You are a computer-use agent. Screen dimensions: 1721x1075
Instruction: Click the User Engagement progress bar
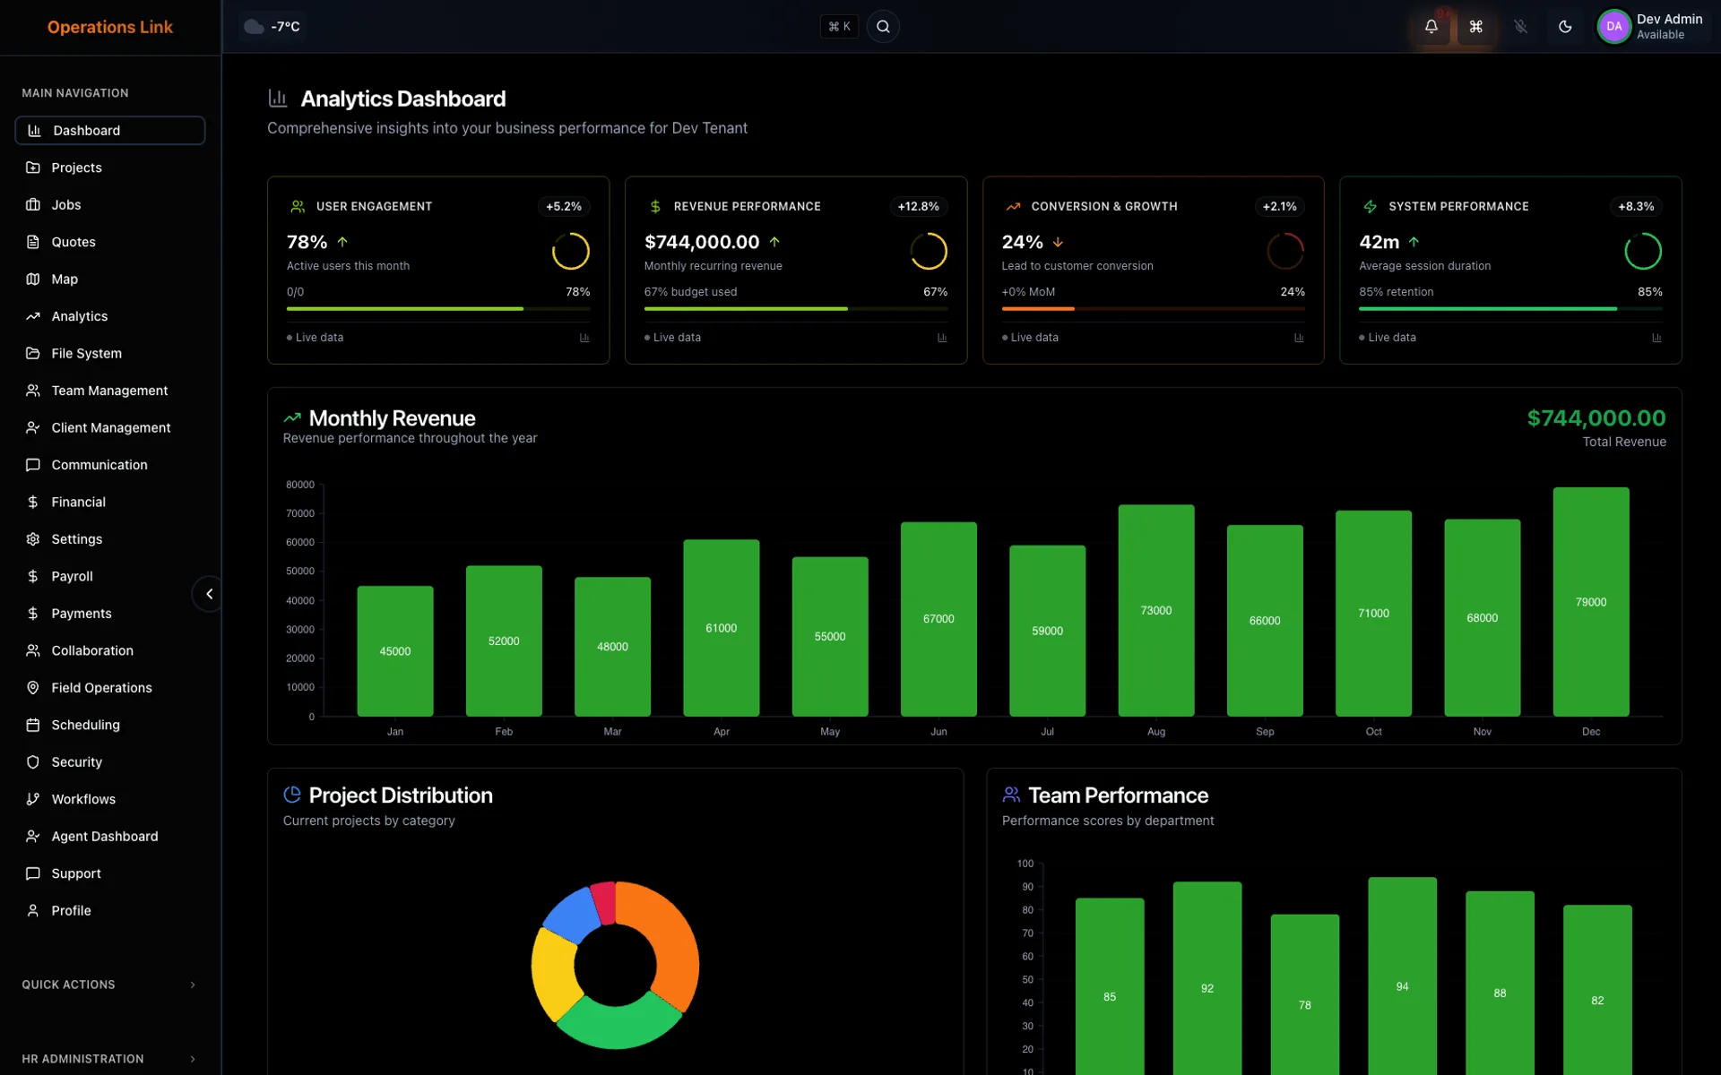tap(438, 309)
